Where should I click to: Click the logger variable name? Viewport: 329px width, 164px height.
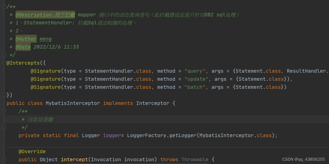[112, 135]
